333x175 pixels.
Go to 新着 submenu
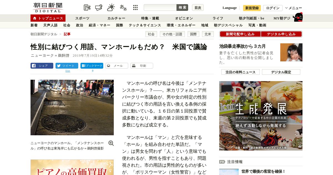(34, 25)
